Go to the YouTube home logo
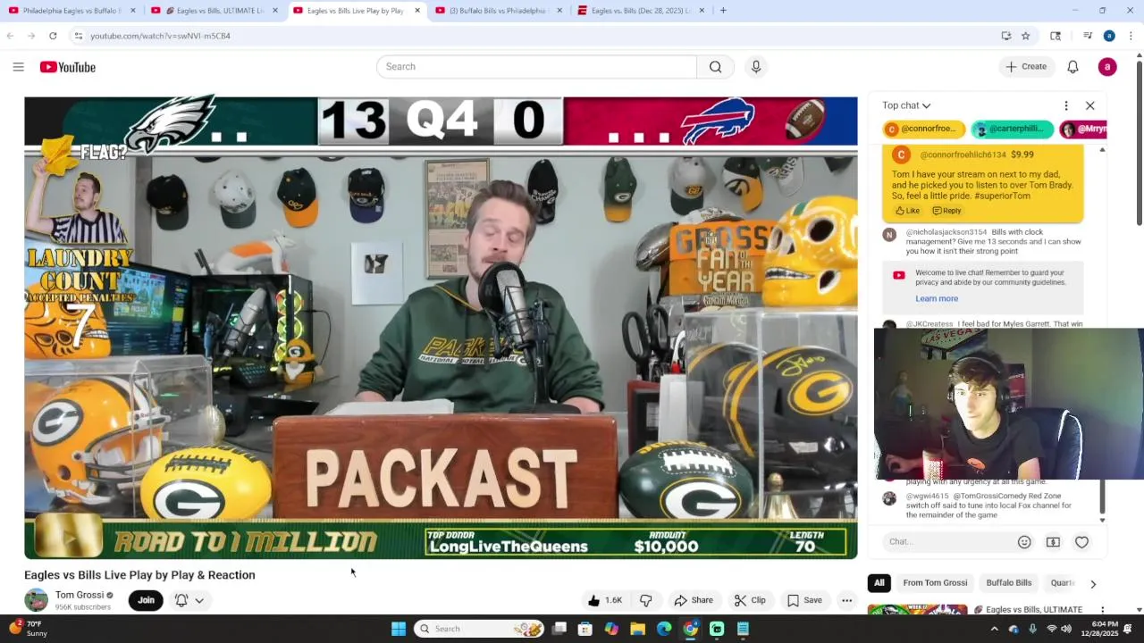 pos(68,67)
